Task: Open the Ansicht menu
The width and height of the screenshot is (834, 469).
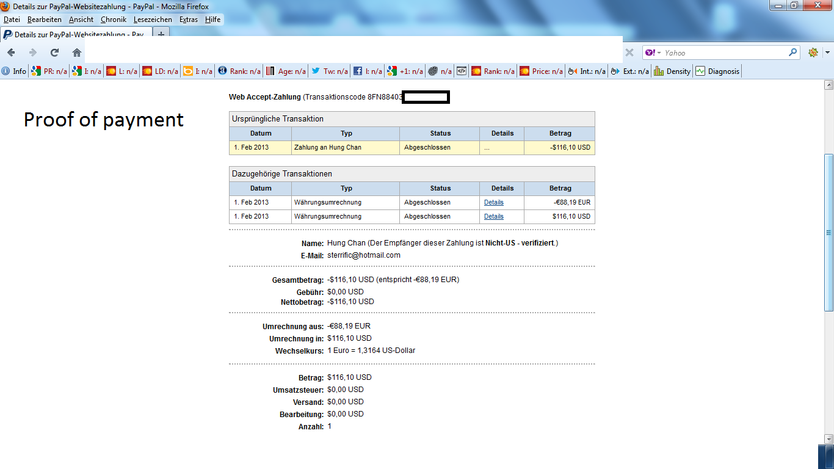Action: (81, 20)
